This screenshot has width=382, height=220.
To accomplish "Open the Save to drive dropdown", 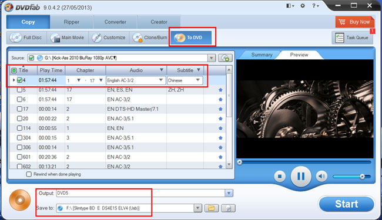I will click(198, 208).
